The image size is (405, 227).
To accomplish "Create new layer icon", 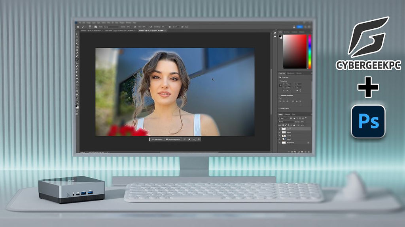I will click(306, 152).
